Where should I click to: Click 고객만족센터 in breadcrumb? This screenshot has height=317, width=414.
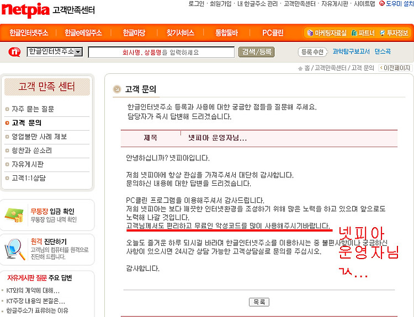[x=330, y=68]
